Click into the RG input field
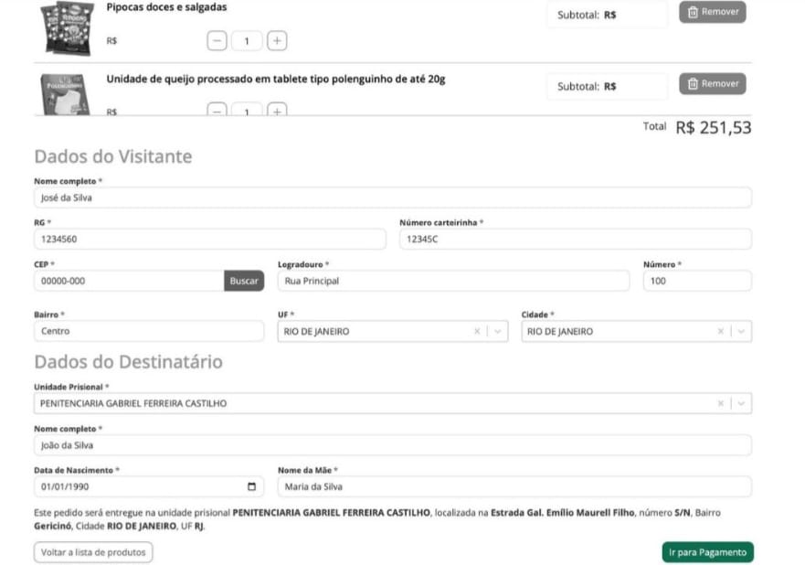 tap(209, 239)
